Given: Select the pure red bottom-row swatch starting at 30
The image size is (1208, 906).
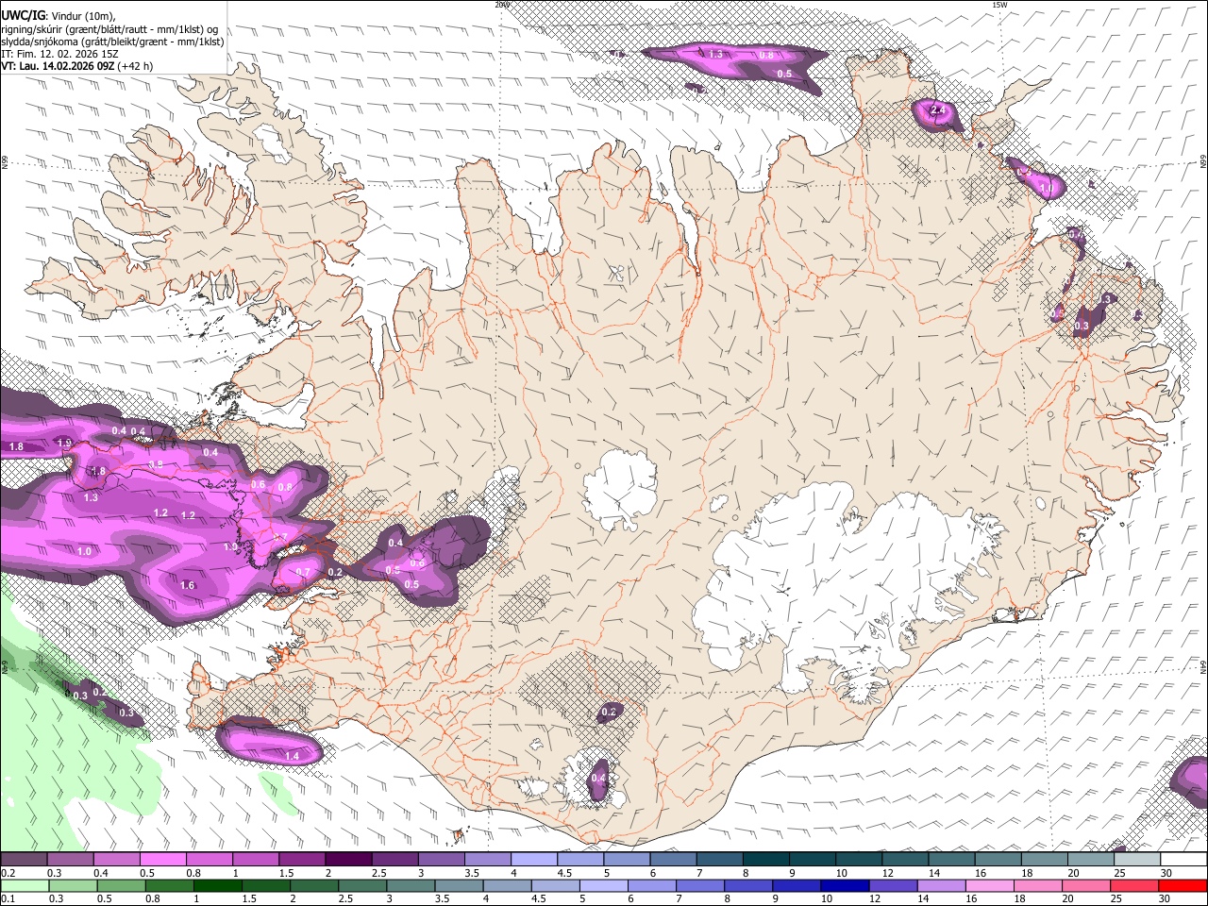Looking at the screenshot, I should [1183, 885].
